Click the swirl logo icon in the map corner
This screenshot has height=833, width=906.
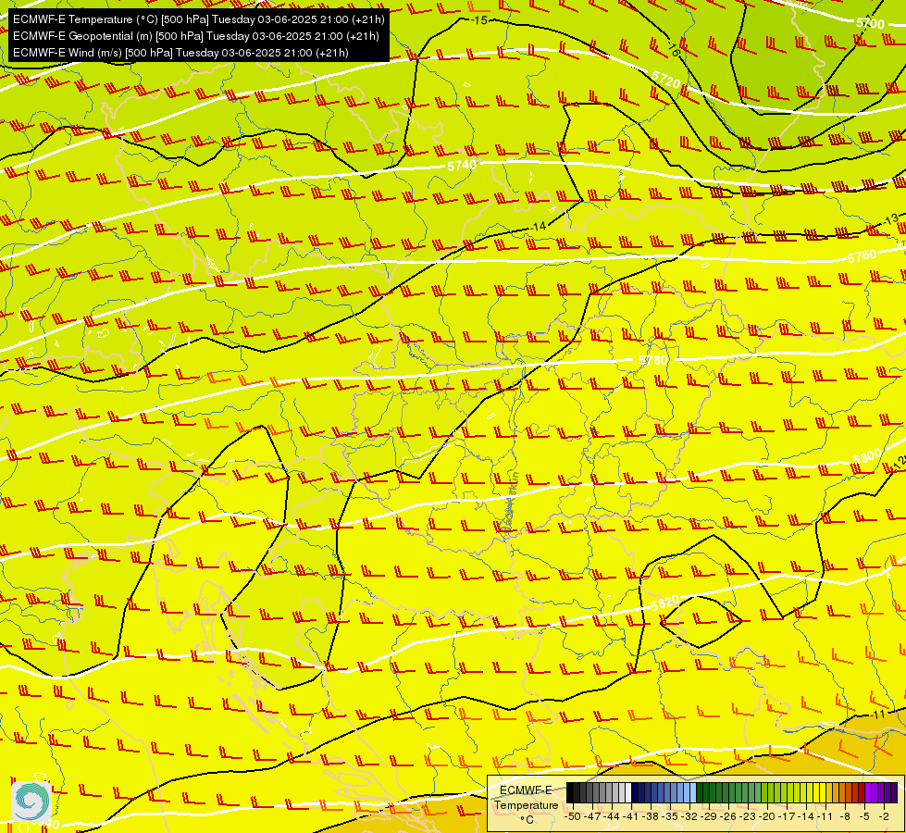coord(31,801)
